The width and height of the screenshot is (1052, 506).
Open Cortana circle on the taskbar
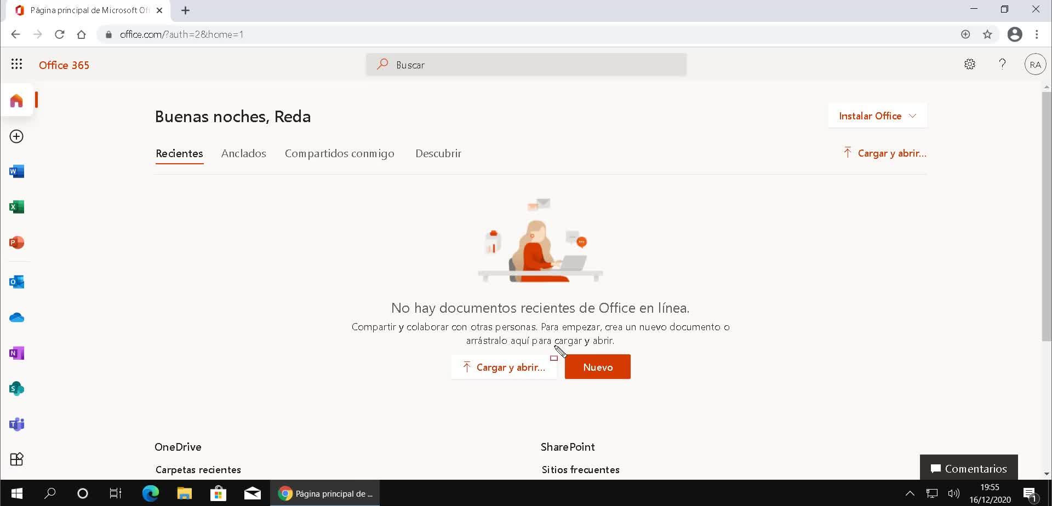83,493
